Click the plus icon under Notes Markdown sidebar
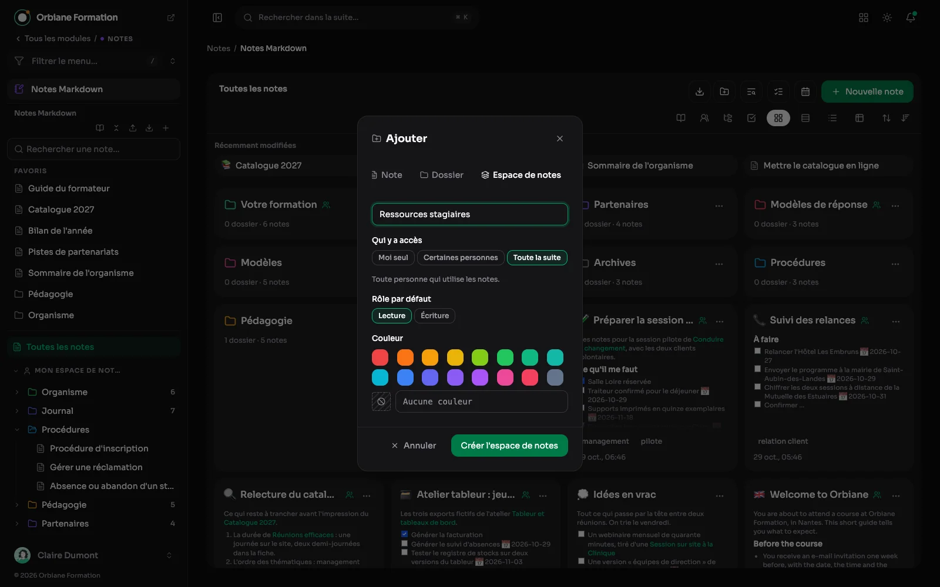The width and height of the screenshot is (940, 587). click(x=166, y=128)
